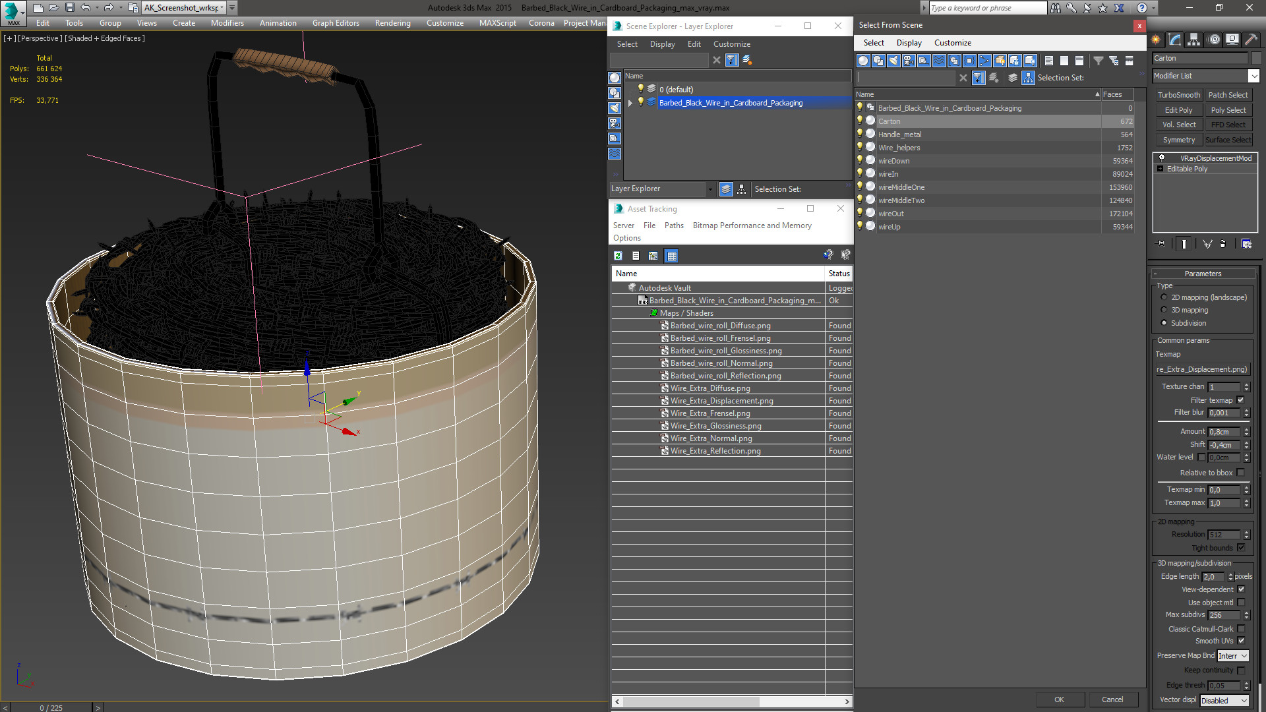Click Symmetry modifier button

pos(1178,140)
